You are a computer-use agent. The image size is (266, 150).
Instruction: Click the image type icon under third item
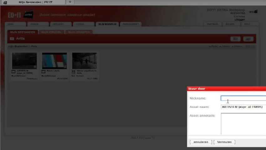click(x=74, y=72)
